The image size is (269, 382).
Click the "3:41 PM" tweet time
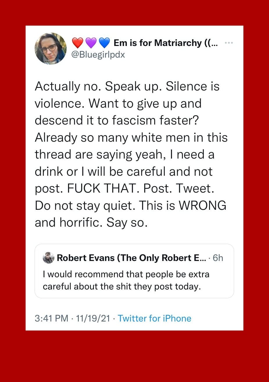click(x=51, y=318)
